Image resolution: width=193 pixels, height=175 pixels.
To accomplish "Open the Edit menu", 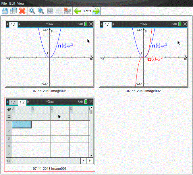I will pos(12,3).
